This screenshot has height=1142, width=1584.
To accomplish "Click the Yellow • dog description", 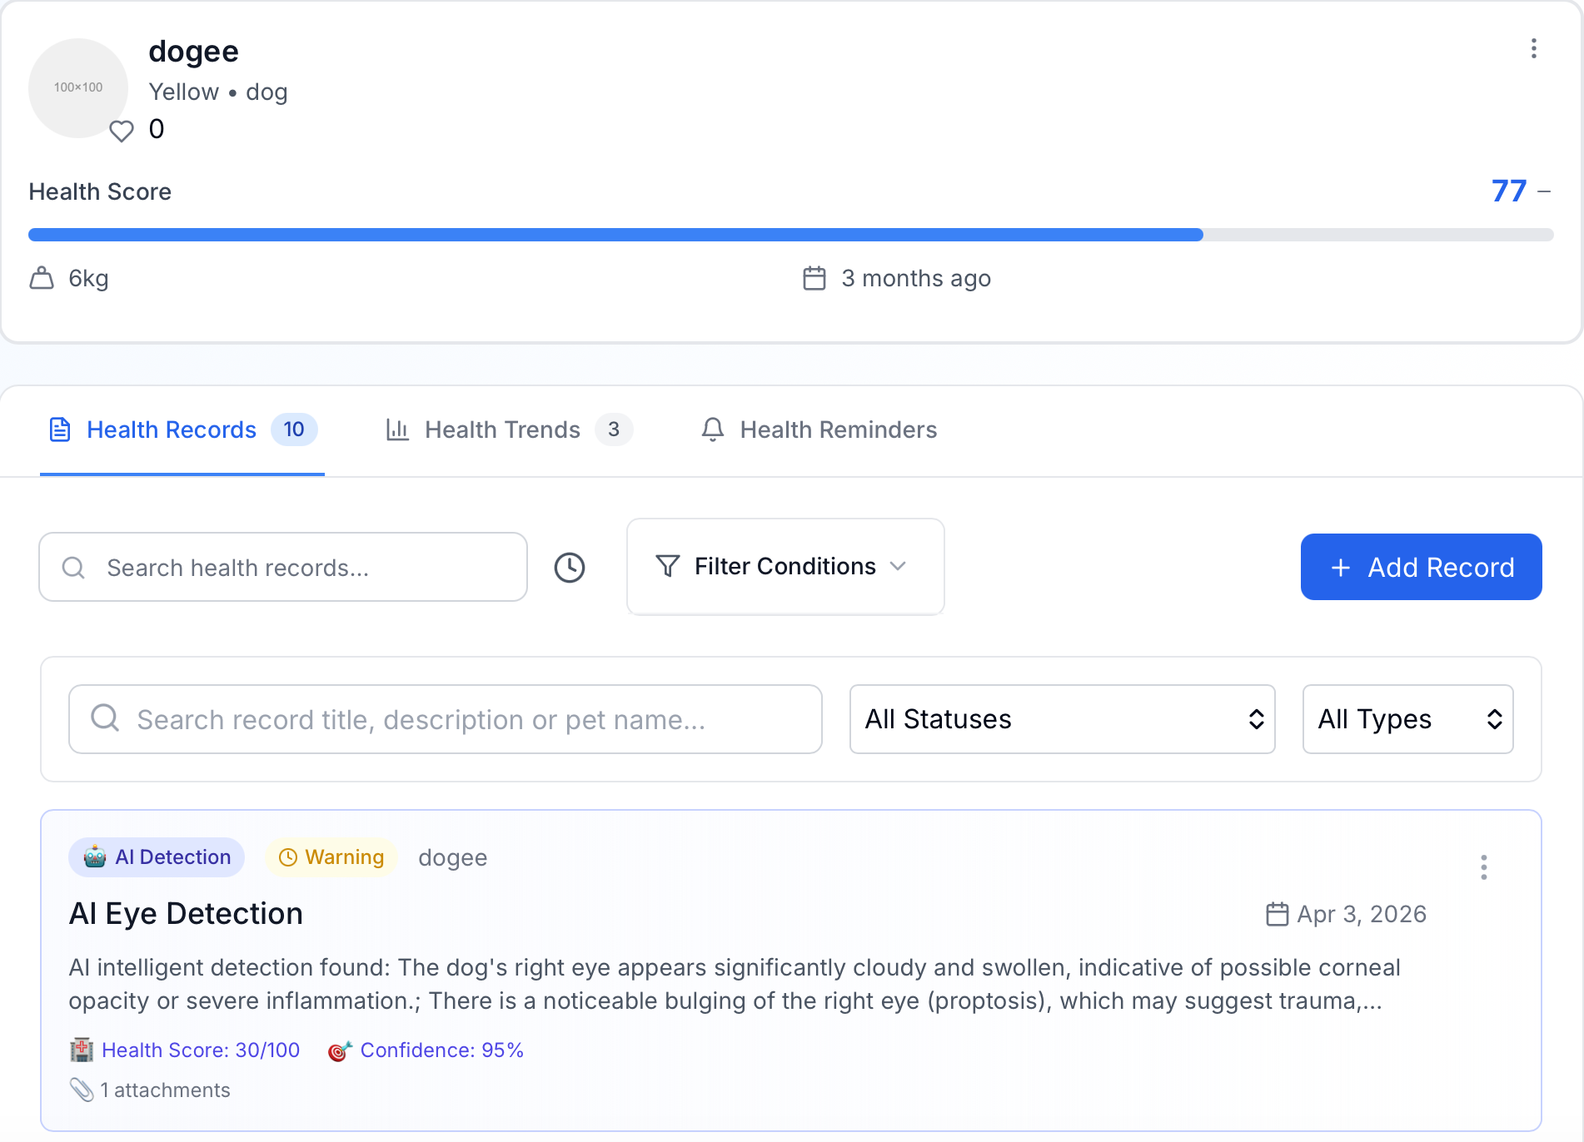I will coord(218,92).
